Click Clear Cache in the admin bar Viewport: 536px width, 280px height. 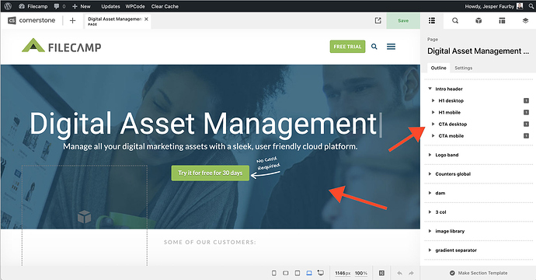165,6
